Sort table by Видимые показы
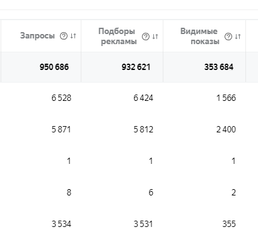Image resolution: width=258 pixels, height=244 pixels. click(238, 37)
